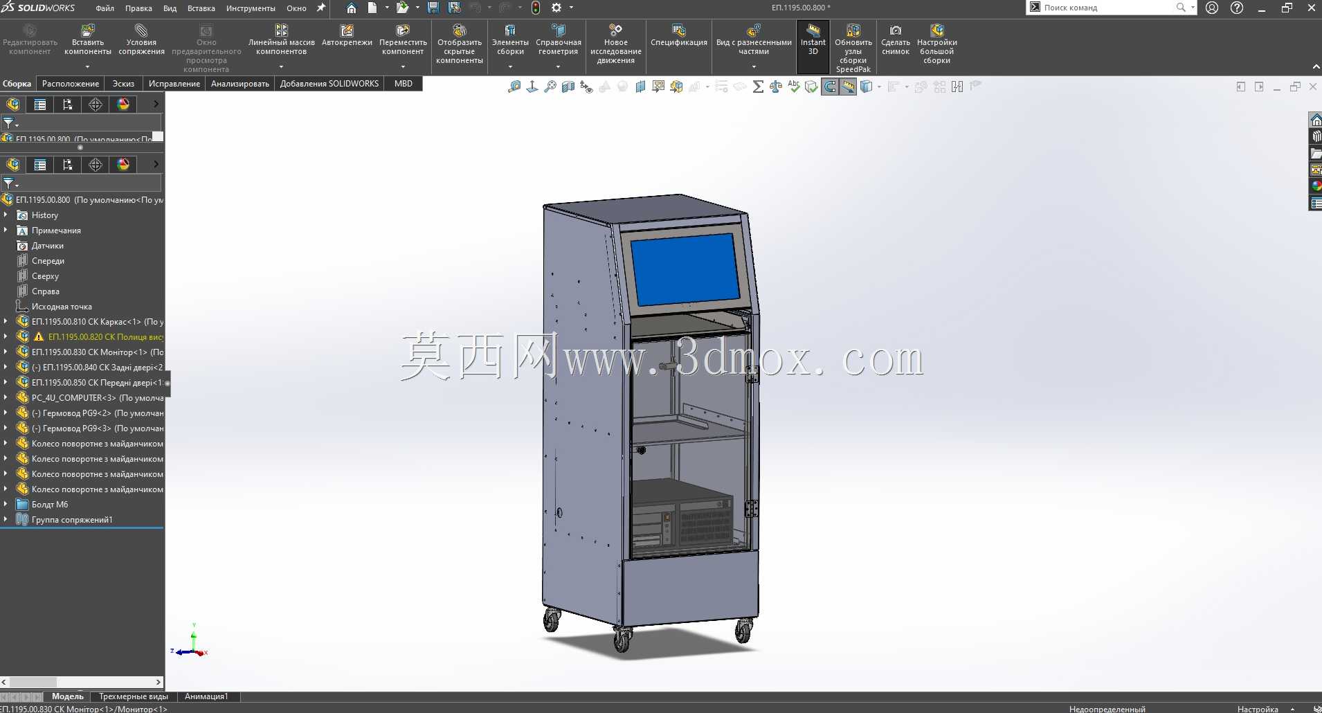Viewport: 1322px width, 713px height.
Task: Select Линейный массив компонентов tool
Action: coord(281,40)
